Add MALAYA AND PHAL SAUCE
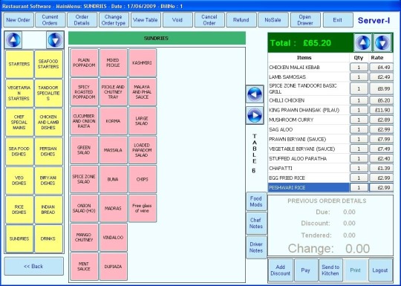Screen dimensions: 401x286 coord(143,92)
